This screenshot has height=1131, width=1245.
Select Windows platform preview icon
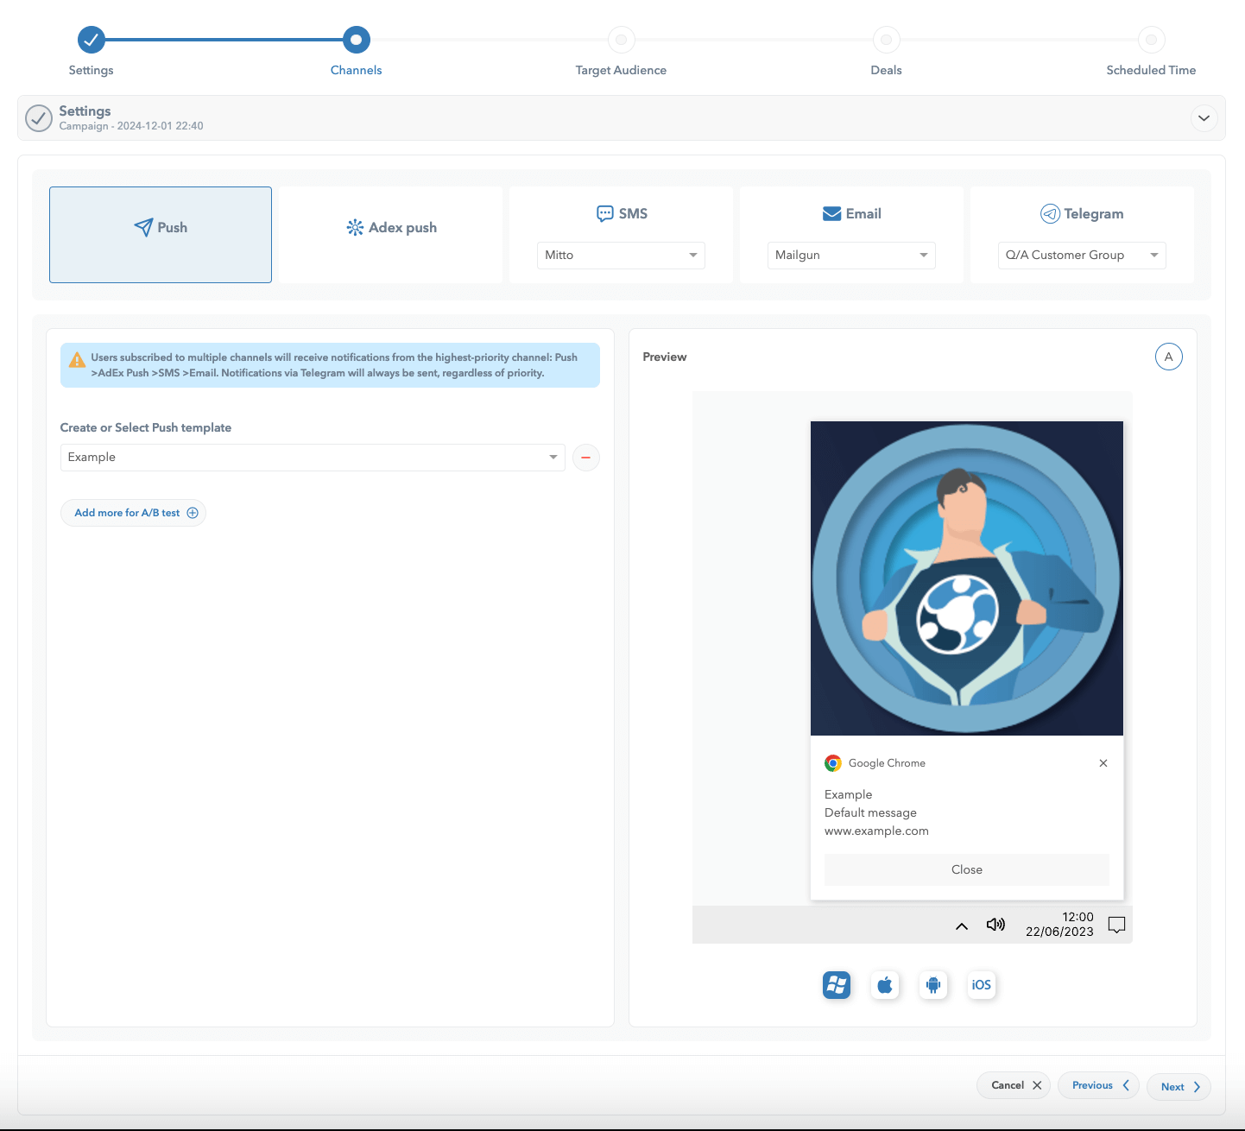tap(836, 984)
